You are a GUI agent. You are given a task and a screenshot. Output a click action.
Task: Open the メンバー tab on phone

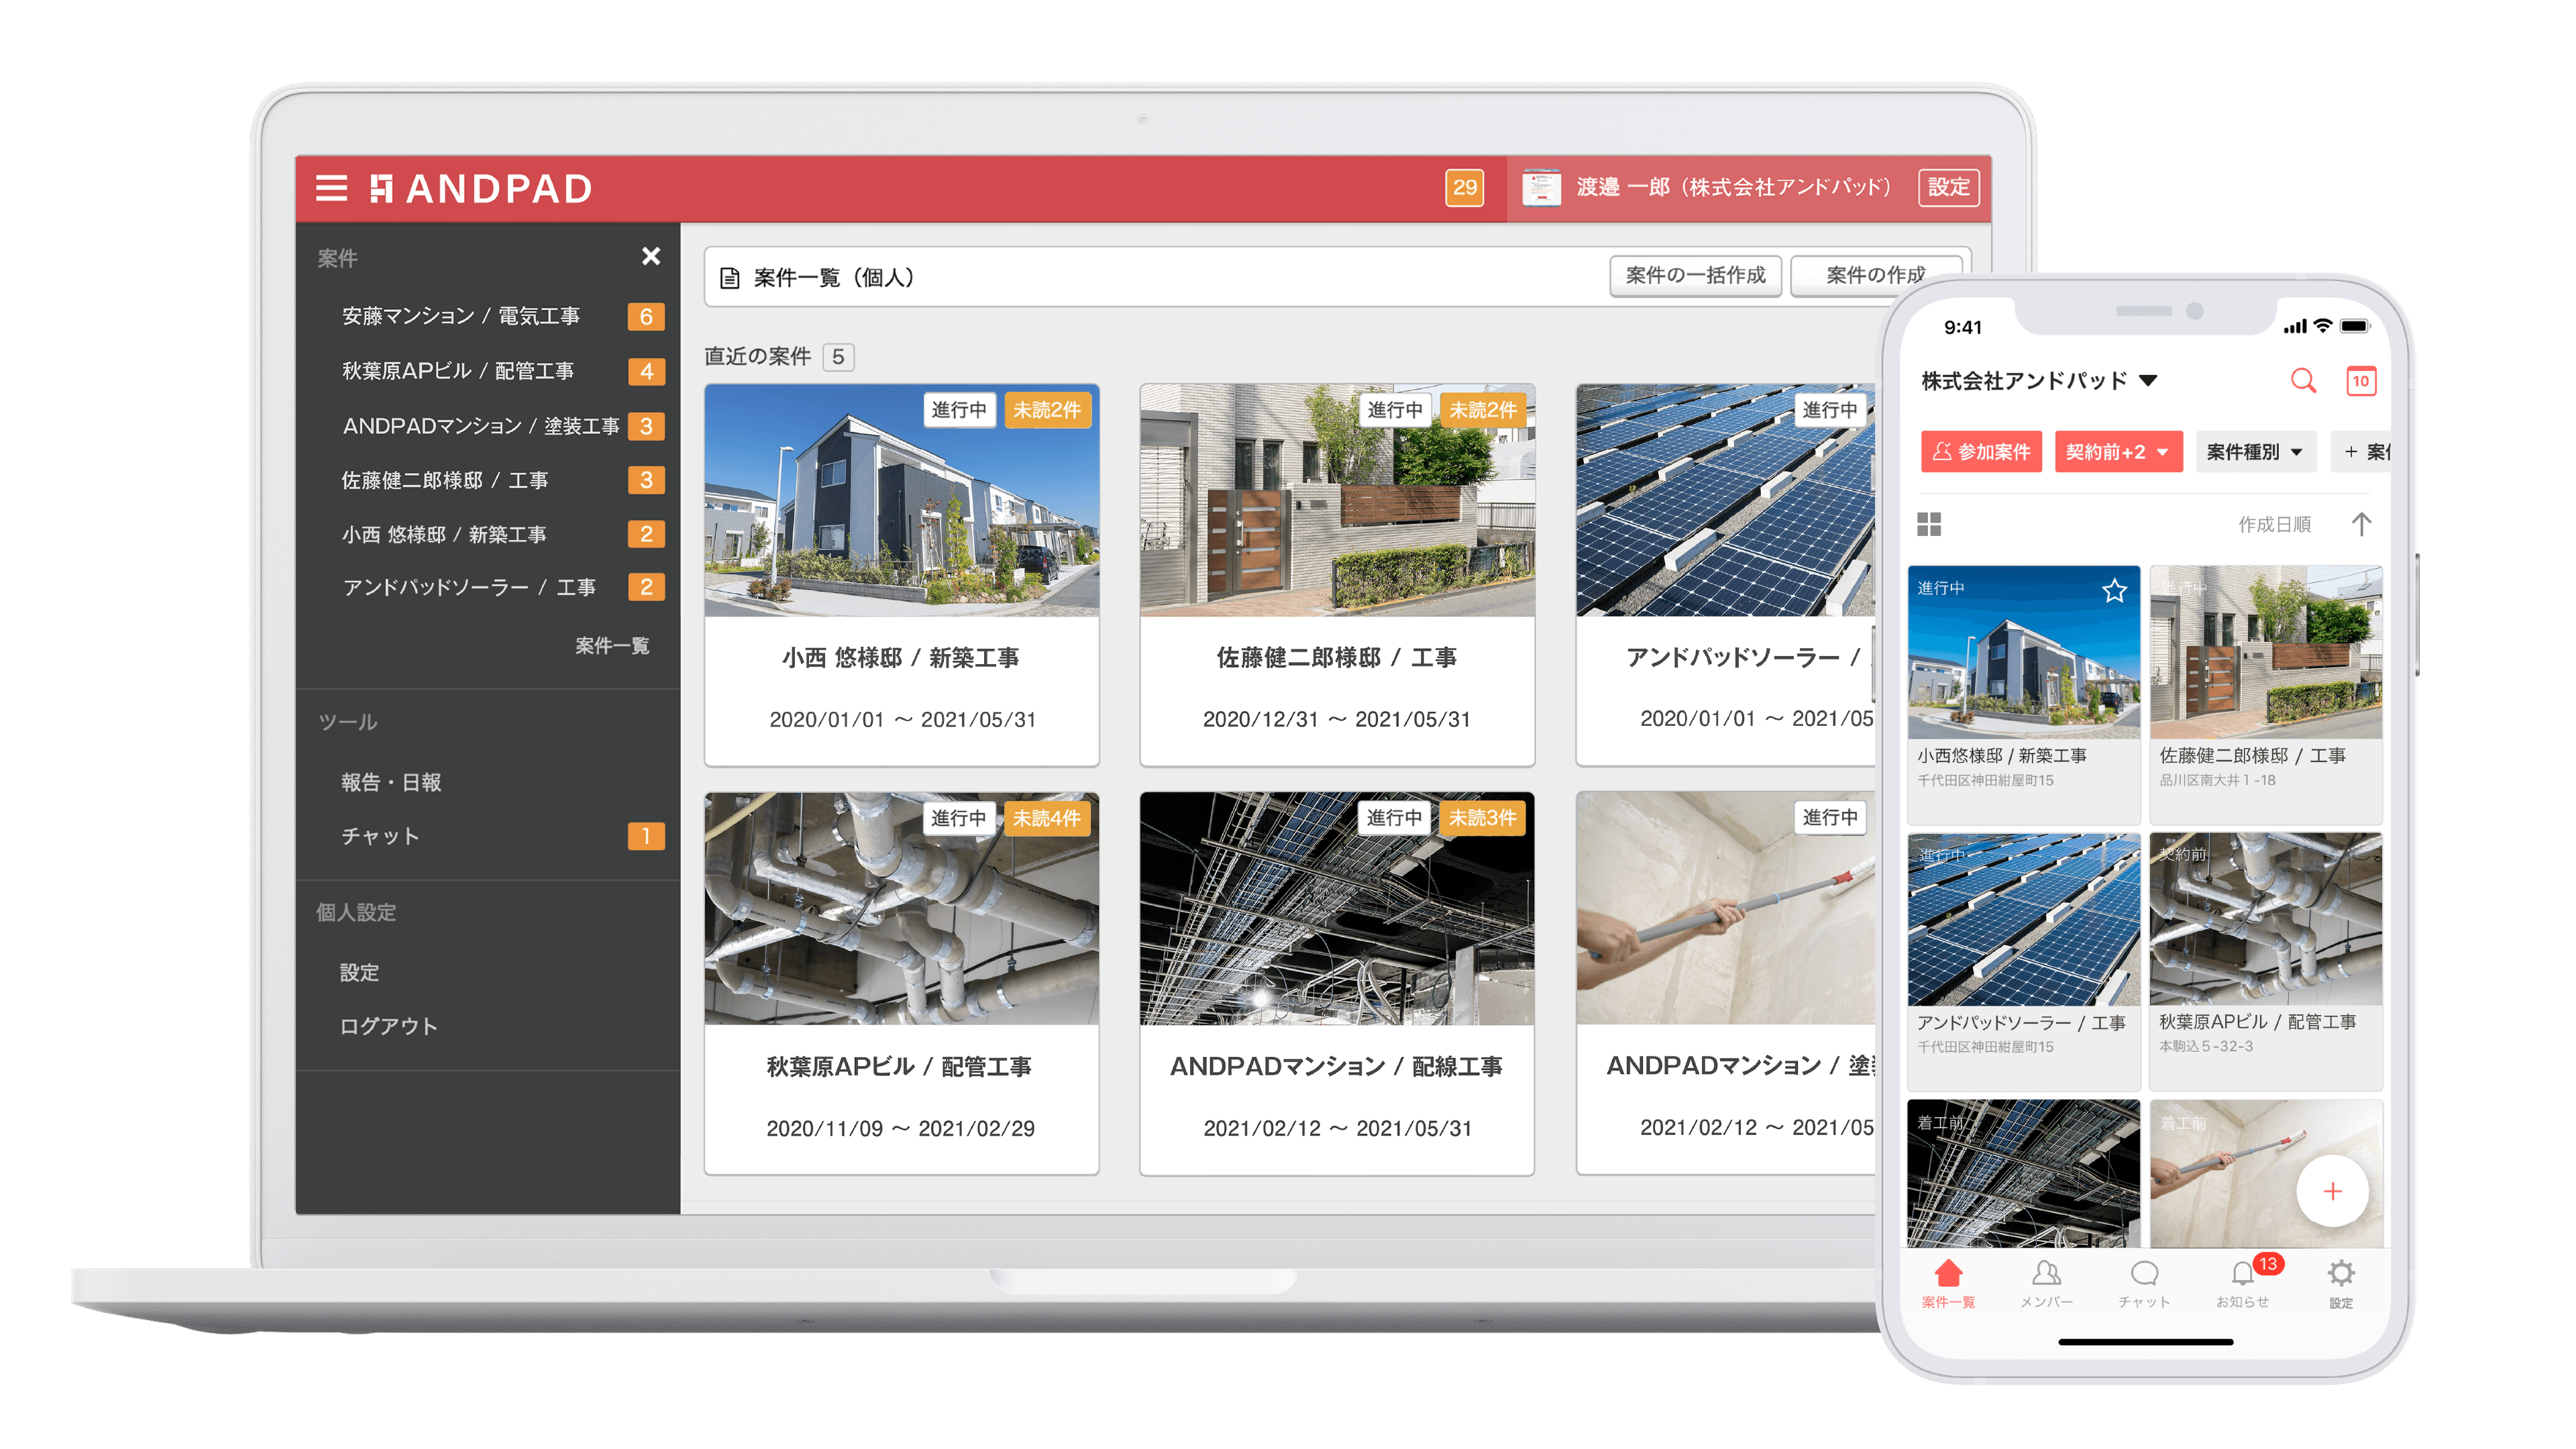(x=2046, y=1281)
